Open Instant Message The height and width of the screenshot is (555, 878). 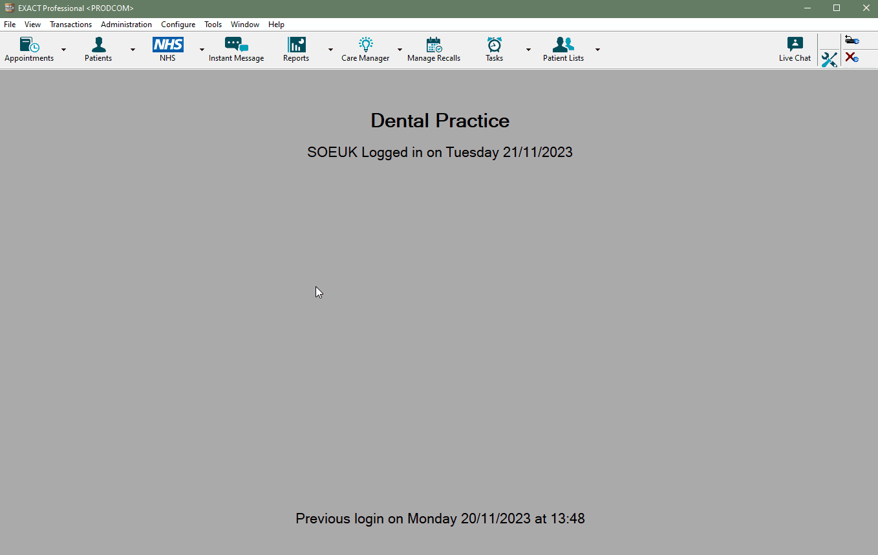click(x=236, y=50)
